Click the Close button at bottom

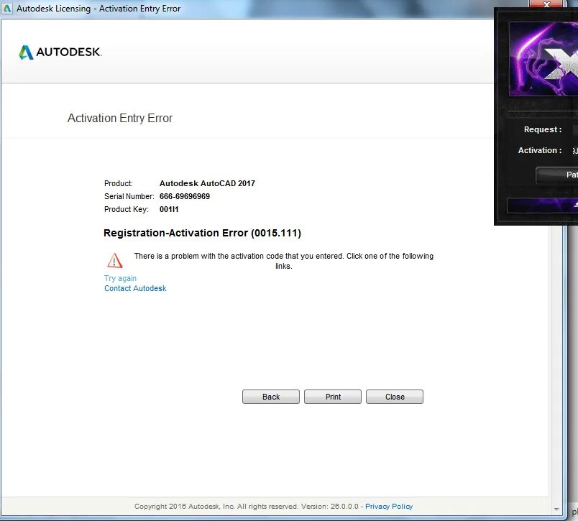coord(395,397)
